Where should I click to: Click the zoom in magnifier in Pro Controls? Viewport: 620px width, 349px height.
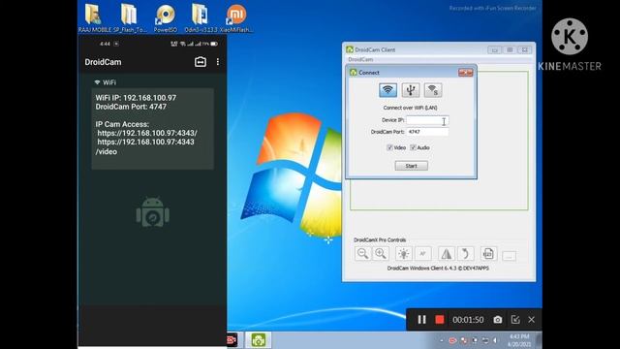coord(381,254)
